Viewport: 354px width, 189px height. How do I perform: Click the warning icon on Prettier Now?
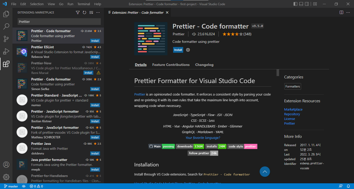pyautogui.click(x=98, y=73)
